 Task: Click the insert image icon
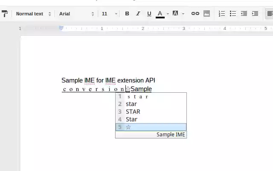click(206, 14)
